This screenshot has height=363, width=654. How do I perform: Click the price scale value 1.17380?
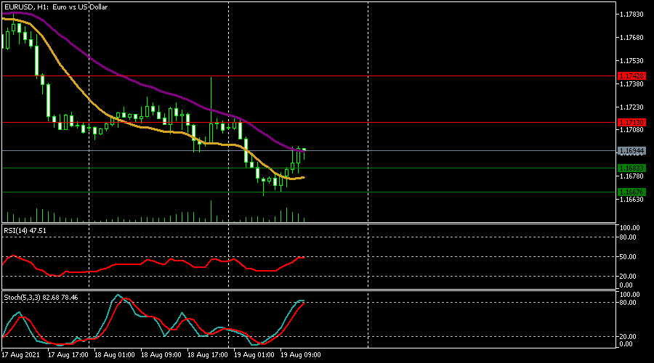point(631,84)
